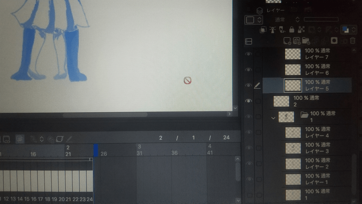The height and width of the screenshot is (204, 362).
Task: Select the レイヤー 6 row
Action: click(x=307, y=70)
